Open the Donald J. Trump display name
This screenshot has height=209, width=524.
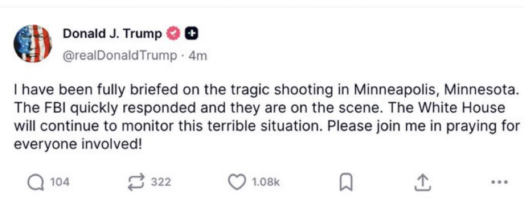click(x=112, y=34)
